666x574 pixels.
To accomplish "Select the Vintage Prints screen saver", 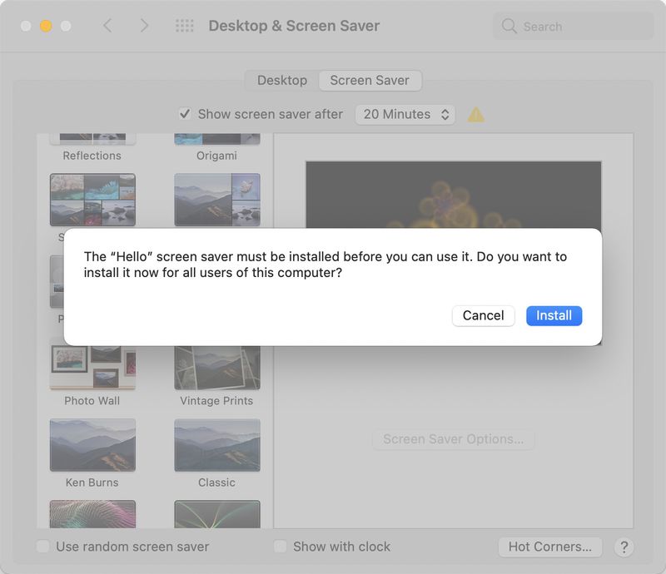I will click(x=216, y=366).
